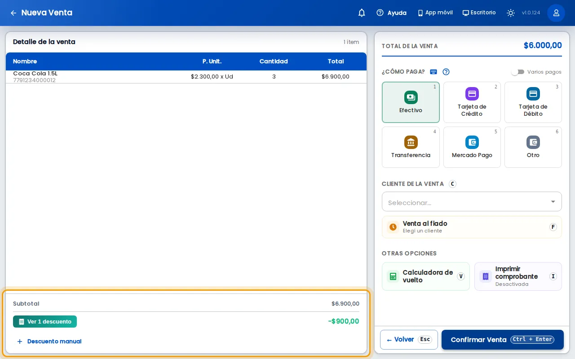Select Tarjeta de Débito payment method

[533, 102]
